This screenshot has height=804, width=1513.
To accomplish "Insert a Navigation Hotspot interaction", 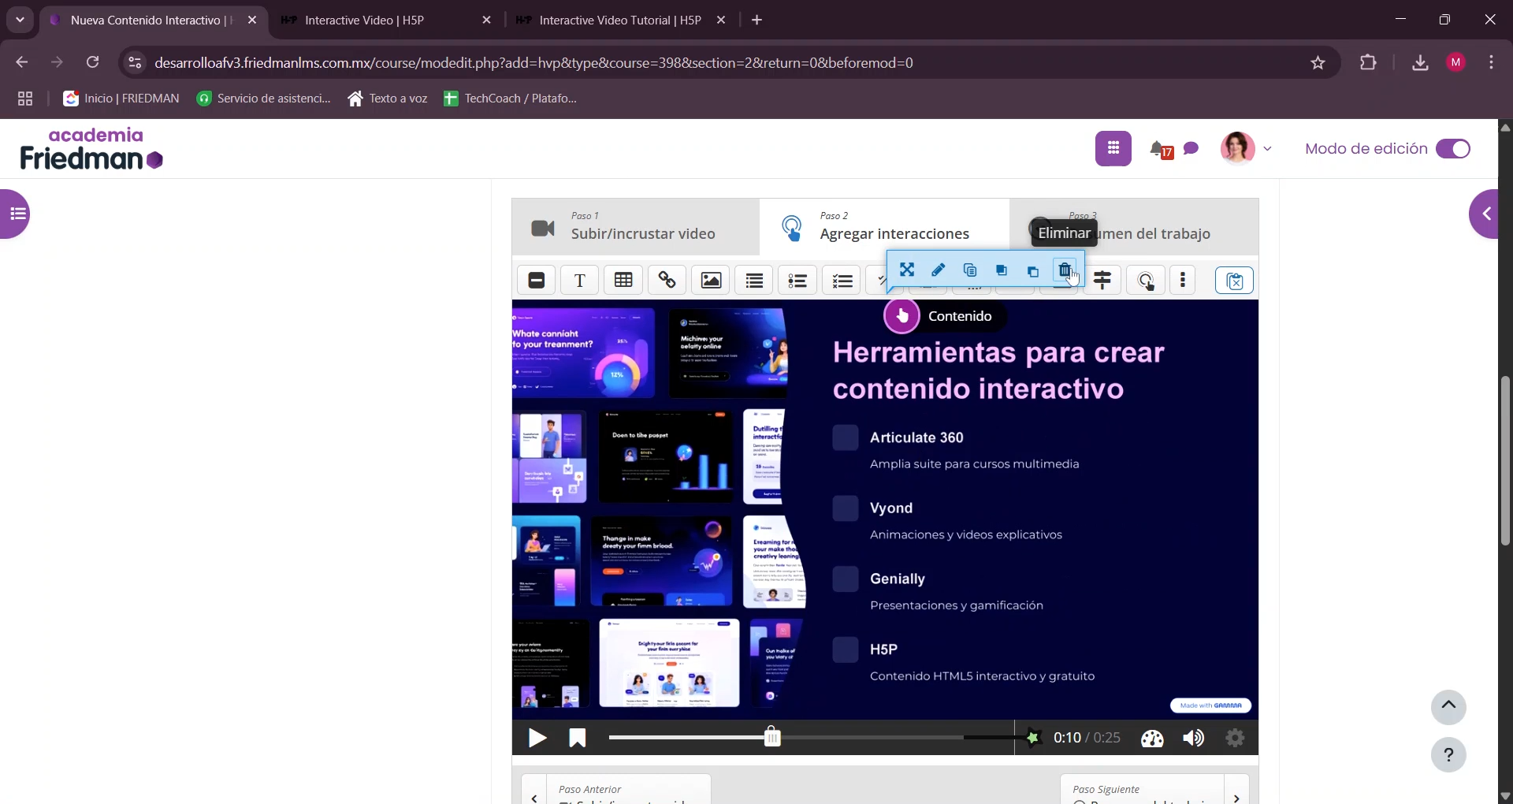I will tap(1147, 281).
